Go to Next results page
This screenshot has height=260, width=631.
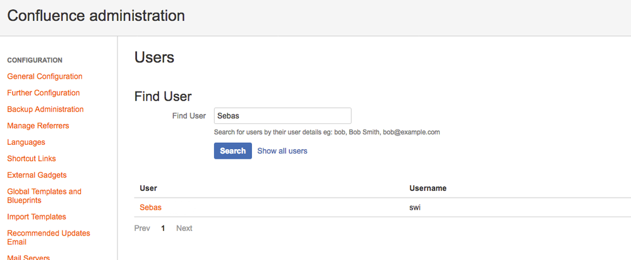(184, 229)
